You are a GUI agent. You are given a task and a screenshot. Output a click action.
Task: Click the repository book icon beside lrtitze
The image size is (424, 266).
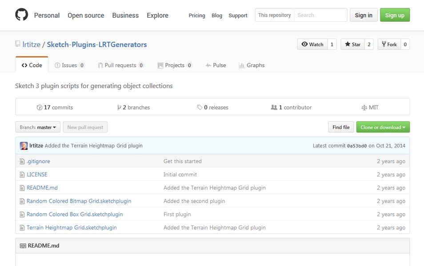pyautogui.click(x=18, y=44)
